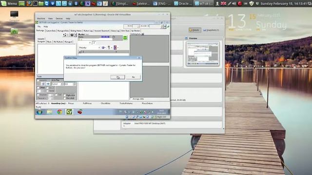Image resolution: width=312 pixels, height=175 pixels.
Task: Switch to Betting History tab
Action: pyautogui.click(x=76, y=31)
